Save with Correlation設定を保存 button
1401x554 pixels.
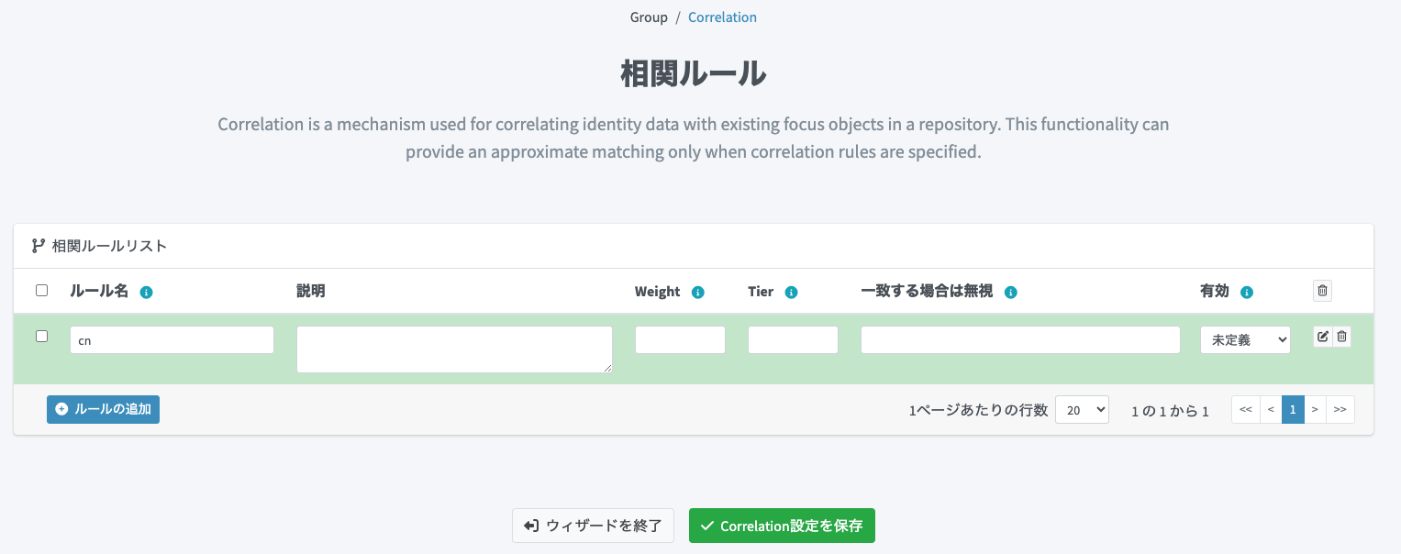[782, 526]
